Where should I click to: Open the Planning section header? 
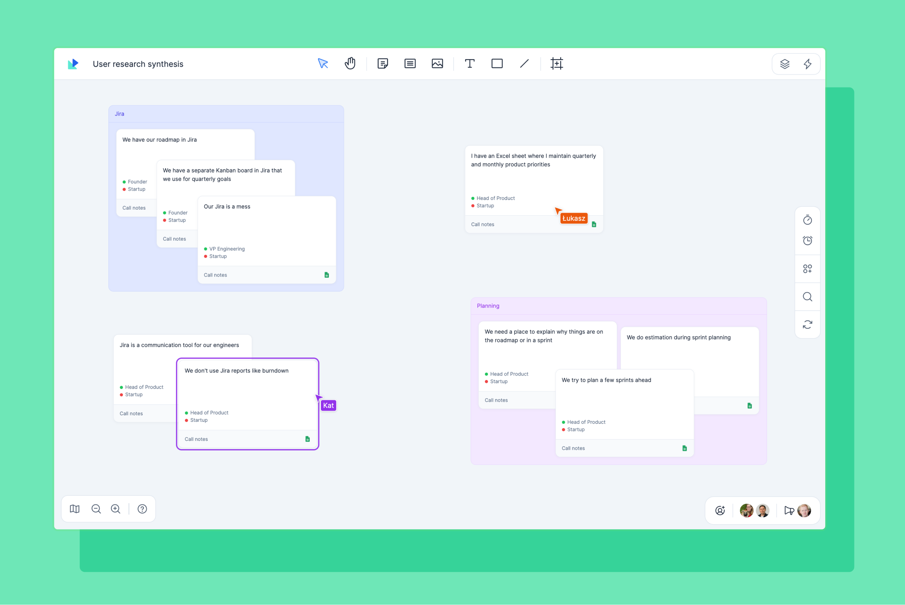(x=488, y=306)
